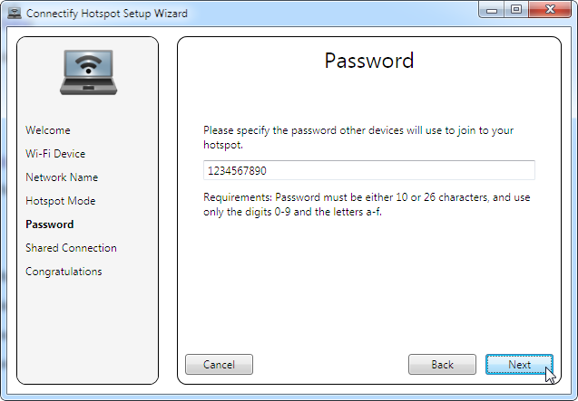Click the password Requirements text
This screenshot has height=401, width=578.
point(363,204)
